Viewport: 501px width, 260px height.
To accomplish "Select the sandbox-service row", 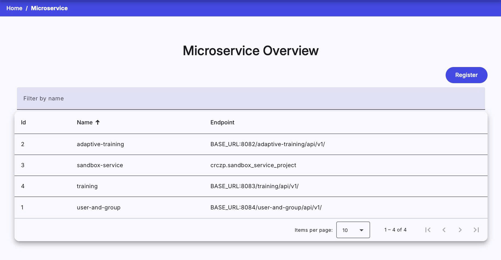I will [100, 165].
